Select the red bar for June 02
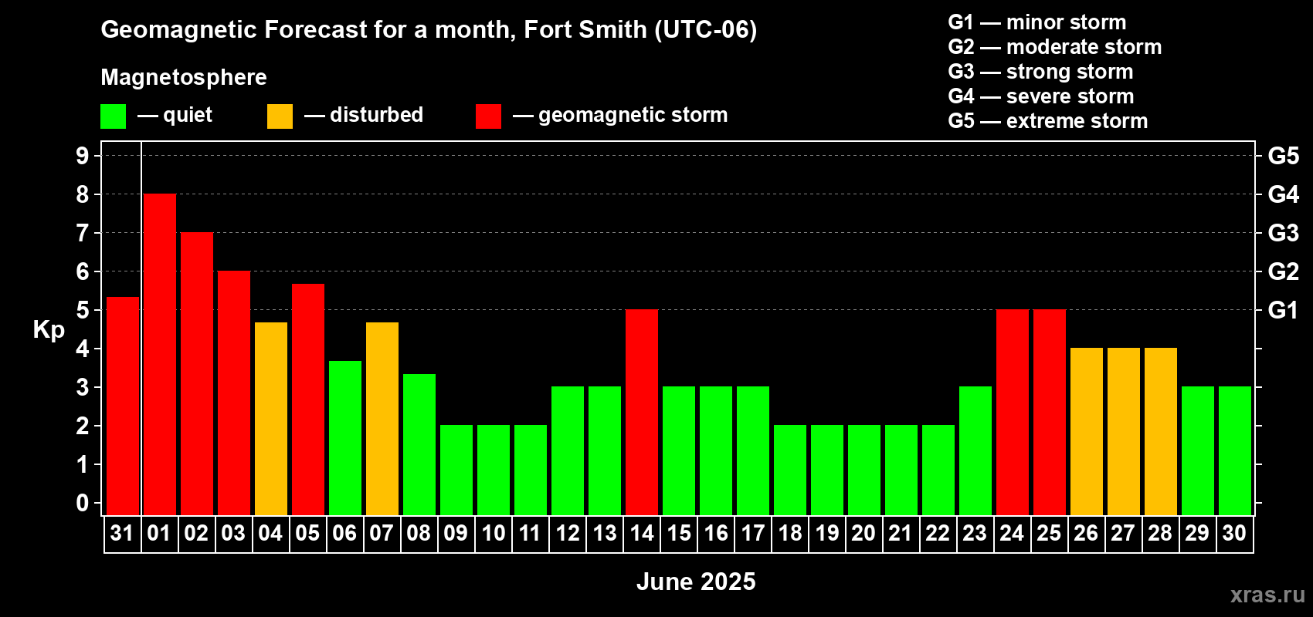1313x617 pixels. coord(197,373)
